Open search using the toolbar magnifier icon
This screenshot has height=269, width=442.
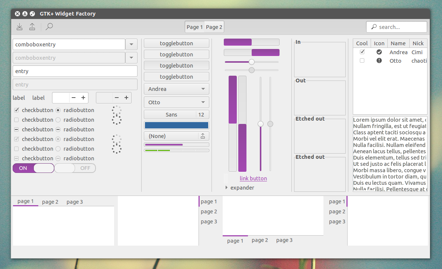[49, 27]
